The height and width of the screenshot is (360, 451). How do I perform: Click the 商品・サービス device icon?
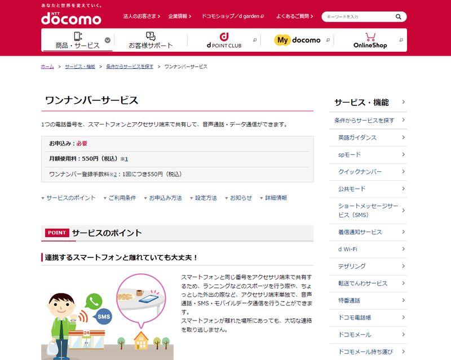point(78,36)
